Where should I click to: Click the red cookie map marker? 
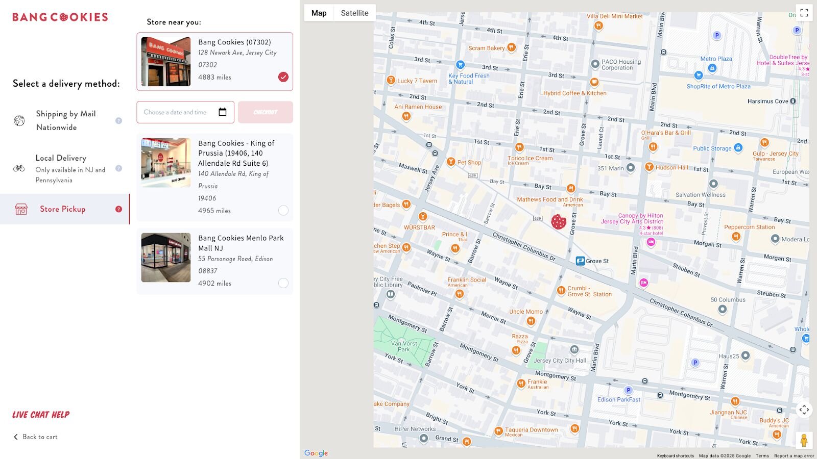559,222
